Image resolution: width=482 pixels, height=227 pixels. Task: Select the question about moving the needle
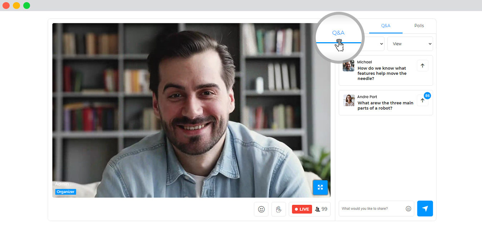pyautogui.click(x=382, y=73)
